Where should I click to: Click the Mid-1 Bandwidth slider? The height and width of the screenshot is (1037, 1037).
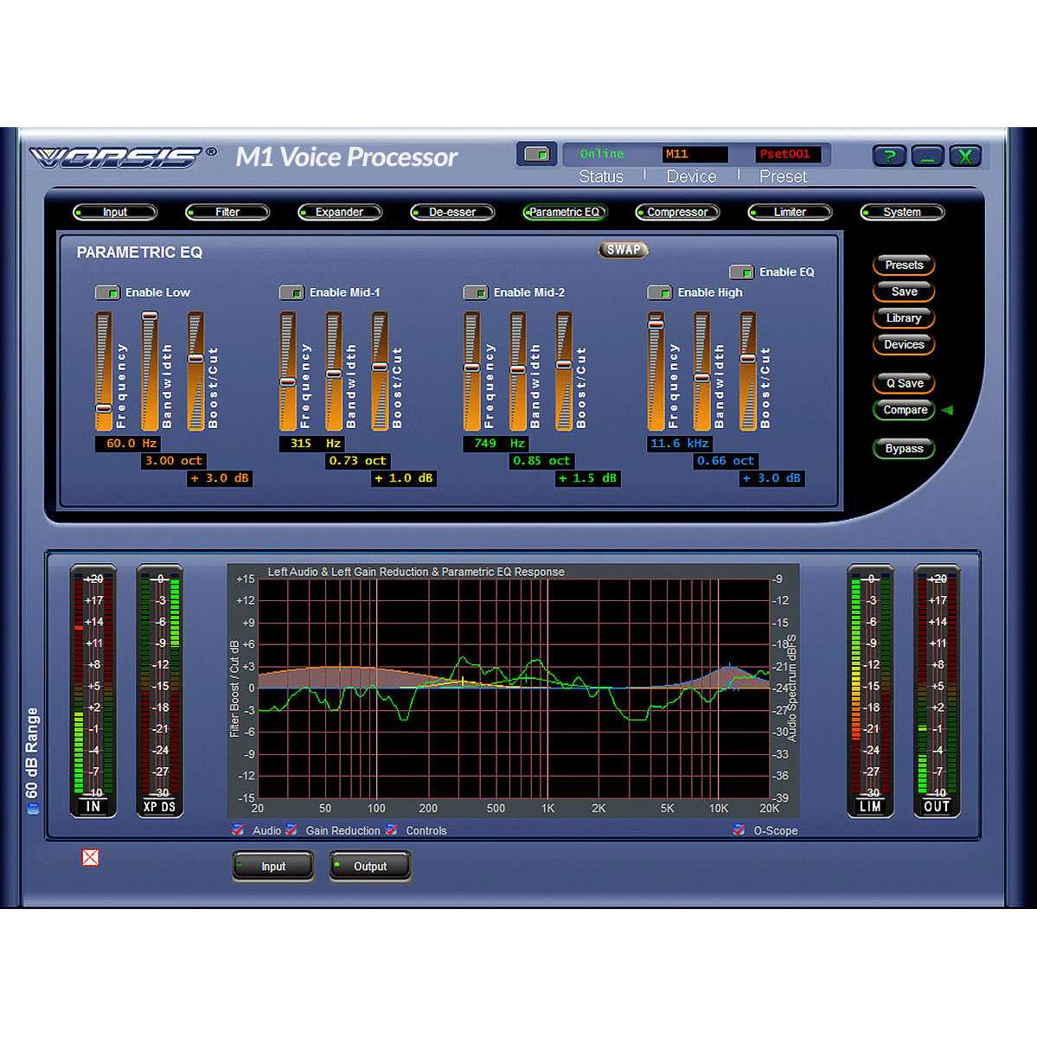(334, 371)
